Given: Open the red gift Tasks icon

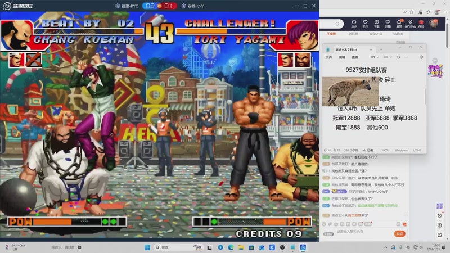Looking at the screenshot, I should coord(421,24).
